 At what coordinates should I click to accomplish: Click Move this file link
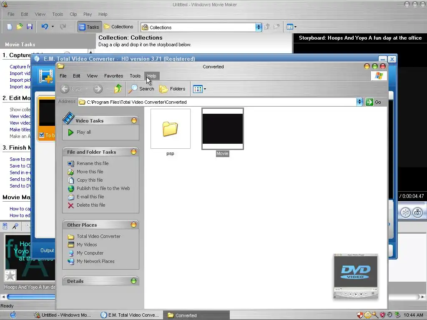[90, 172]
